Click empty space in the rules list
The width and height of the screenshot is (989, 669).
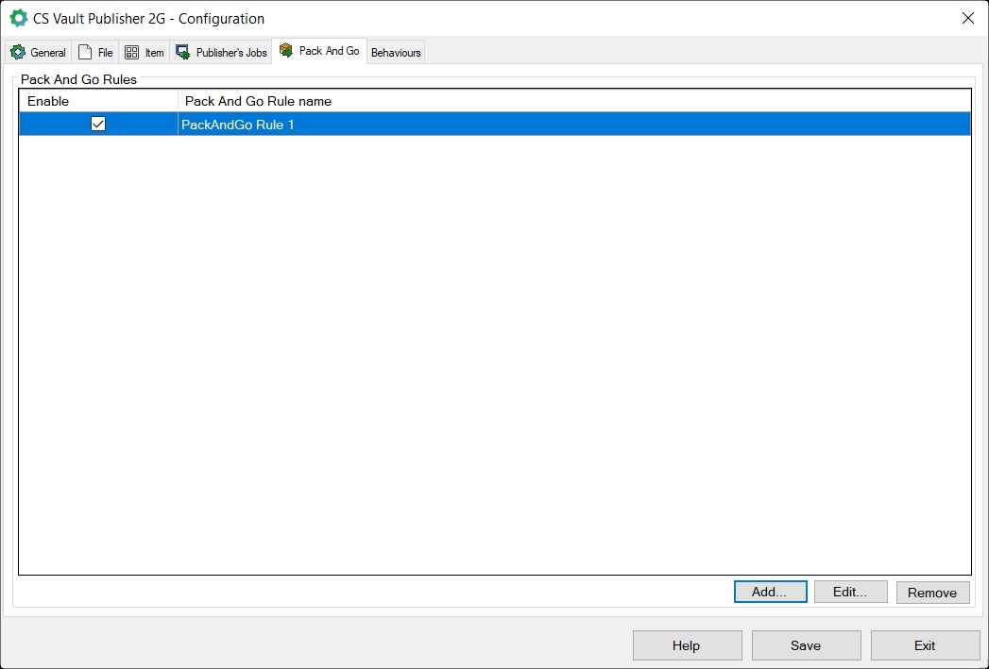(494, 359)
